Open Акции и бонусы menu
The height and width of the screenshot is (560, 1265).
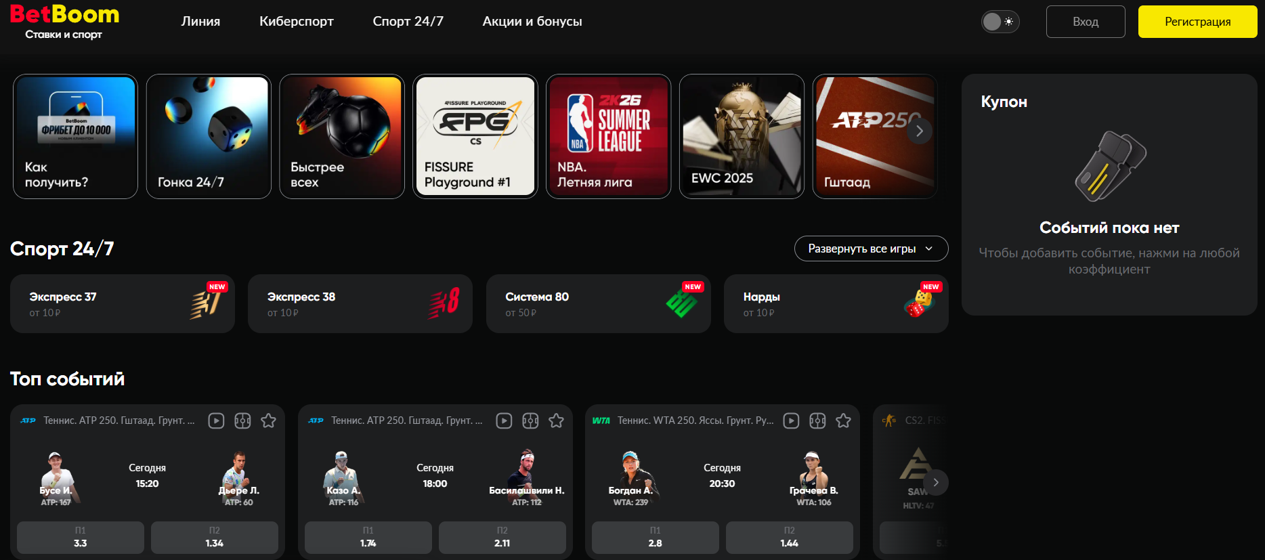532,21
